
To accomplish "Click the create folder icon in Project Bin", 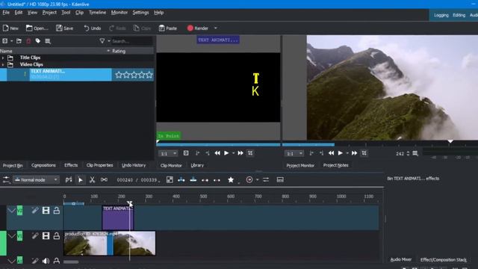I will click(19, 41).
